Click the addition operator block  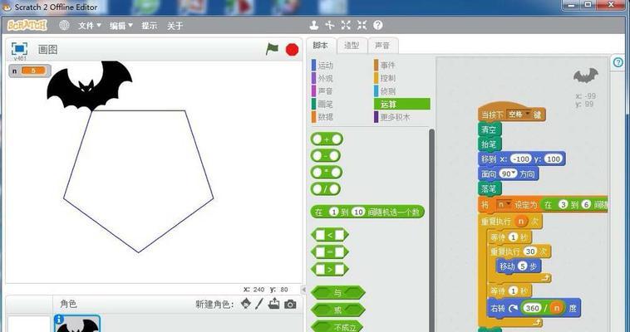pyautogui.click(x=327, y=139)
